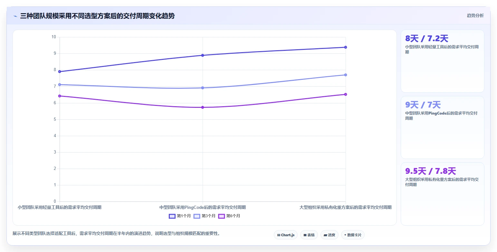Click the y-axis value 10
This screenshot has height=252, width=497.
tap(54, 37)
